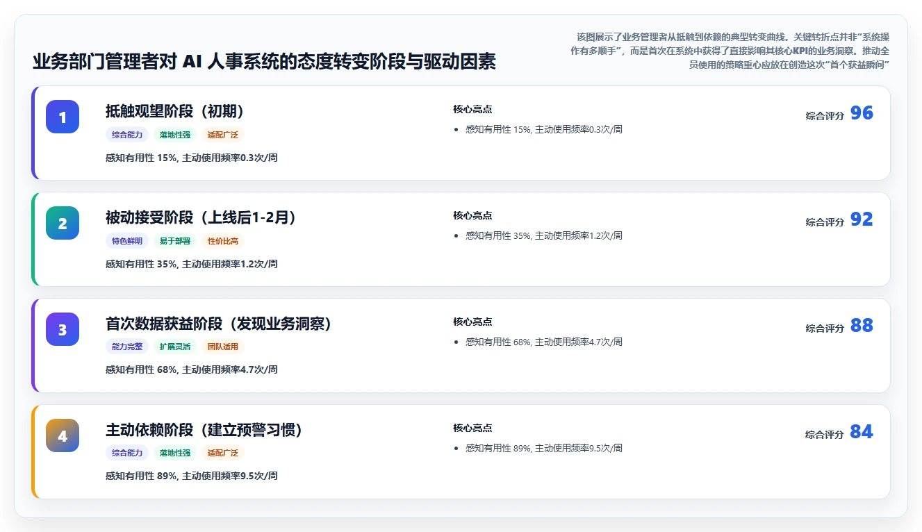Click 综合评分 label beside score 92
922x532 pixels.
825,222
